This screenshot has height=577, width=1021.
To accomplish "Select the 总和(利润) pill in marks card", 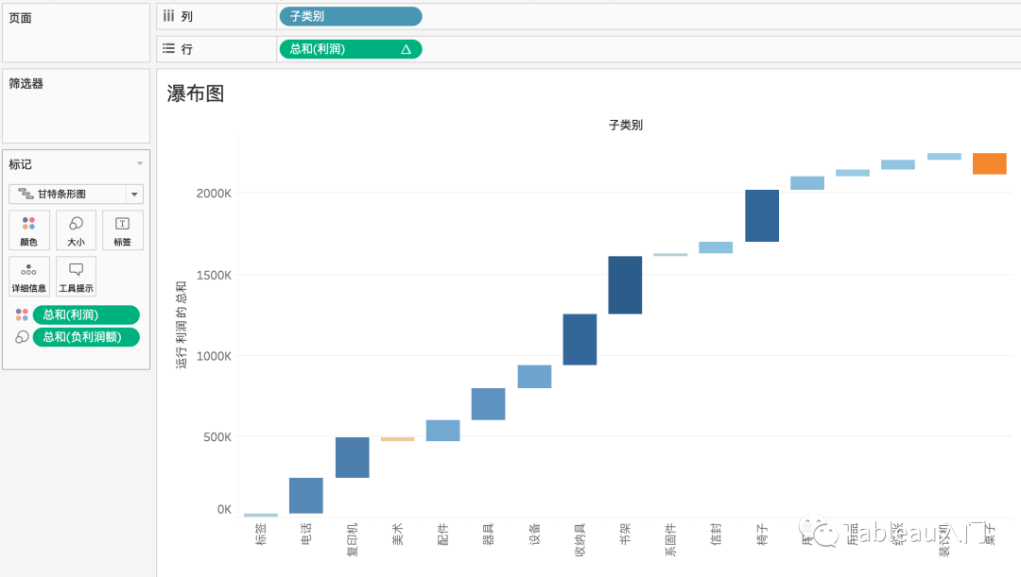I will click(x=86, y=314).
